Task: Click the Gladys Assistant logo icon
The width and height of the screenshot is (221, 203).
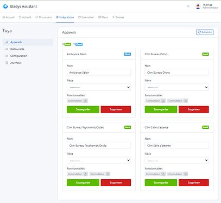Action: [x=5, y=6]
